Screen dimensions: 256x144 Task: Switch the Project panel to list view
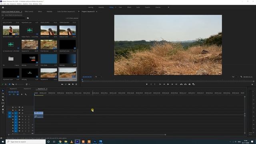click(6, 84)
